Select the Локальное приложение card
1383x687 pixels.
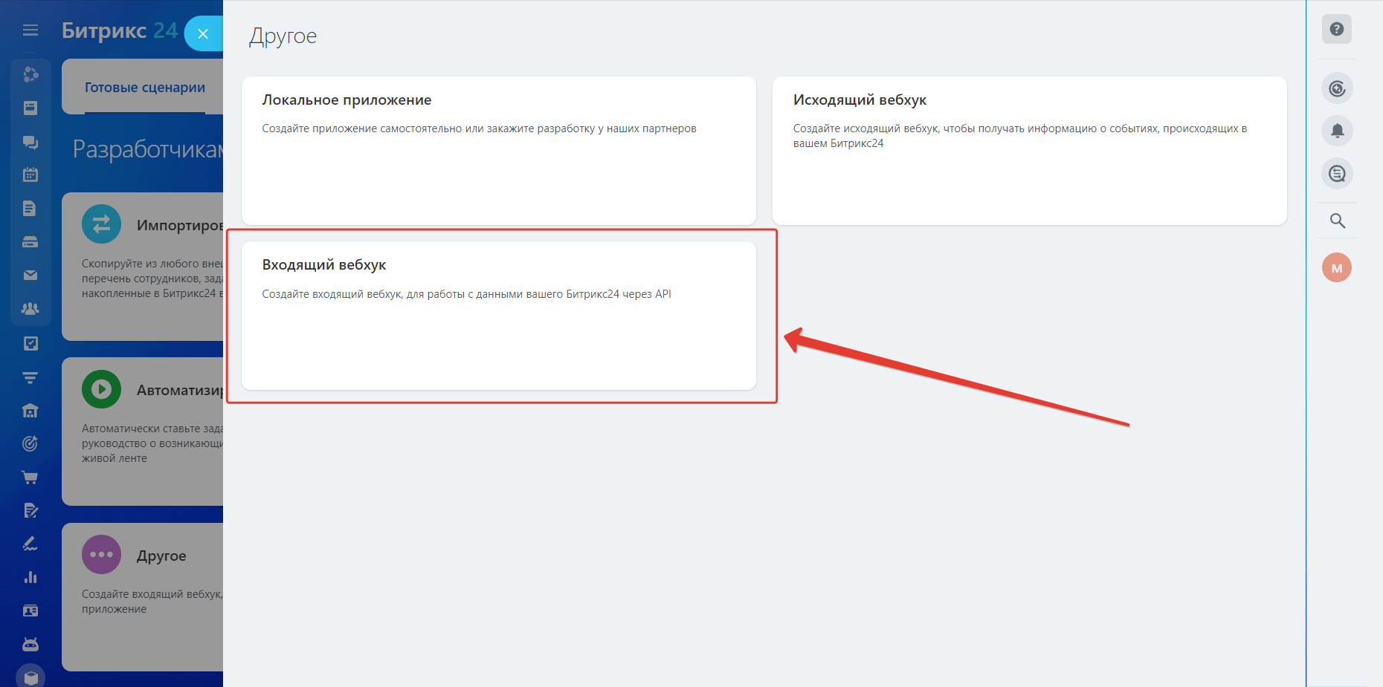click(x=499, y=151)
